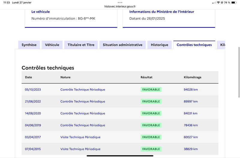240x158 pixels.
Task: Select the date 03/04/2017
Action: 33,137
